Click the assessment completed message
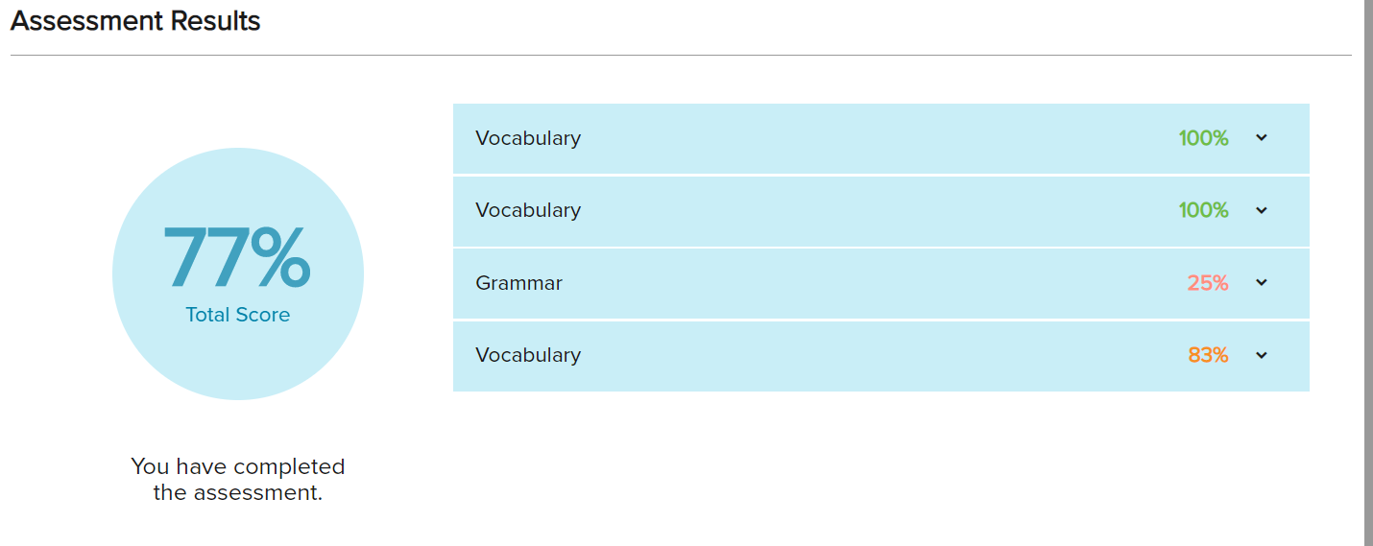 [237, 480]
